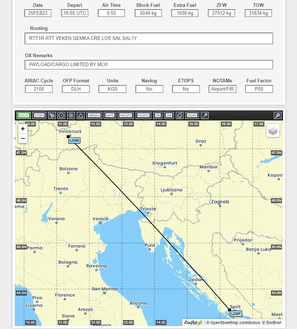Image resolution: width=297 pixels, height=329 pixels.
Task: Click the Trieste city label on map
Action: (148, 209)
